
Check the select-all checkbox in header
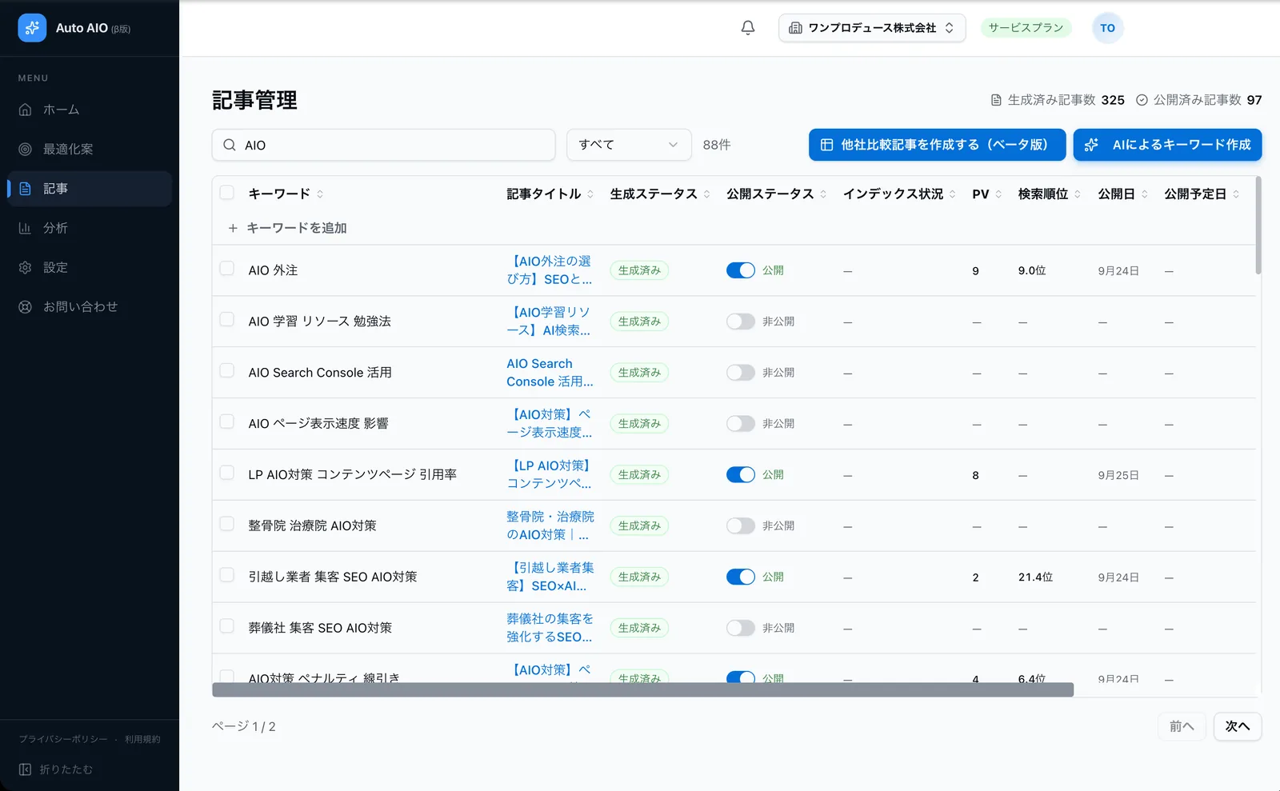(227, 193)
